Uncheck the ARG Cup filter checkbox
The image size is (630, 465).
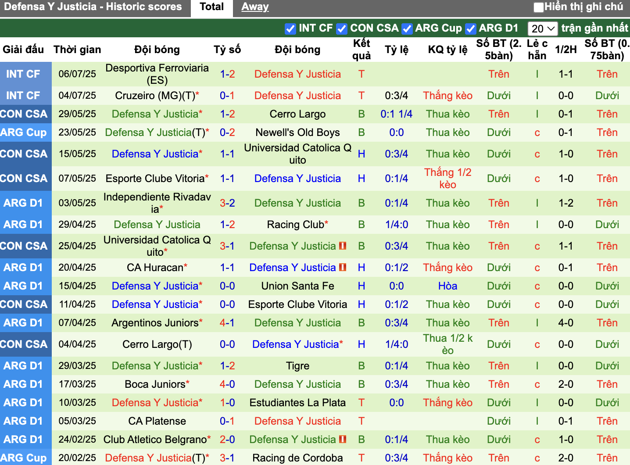(x=407, y=29)
